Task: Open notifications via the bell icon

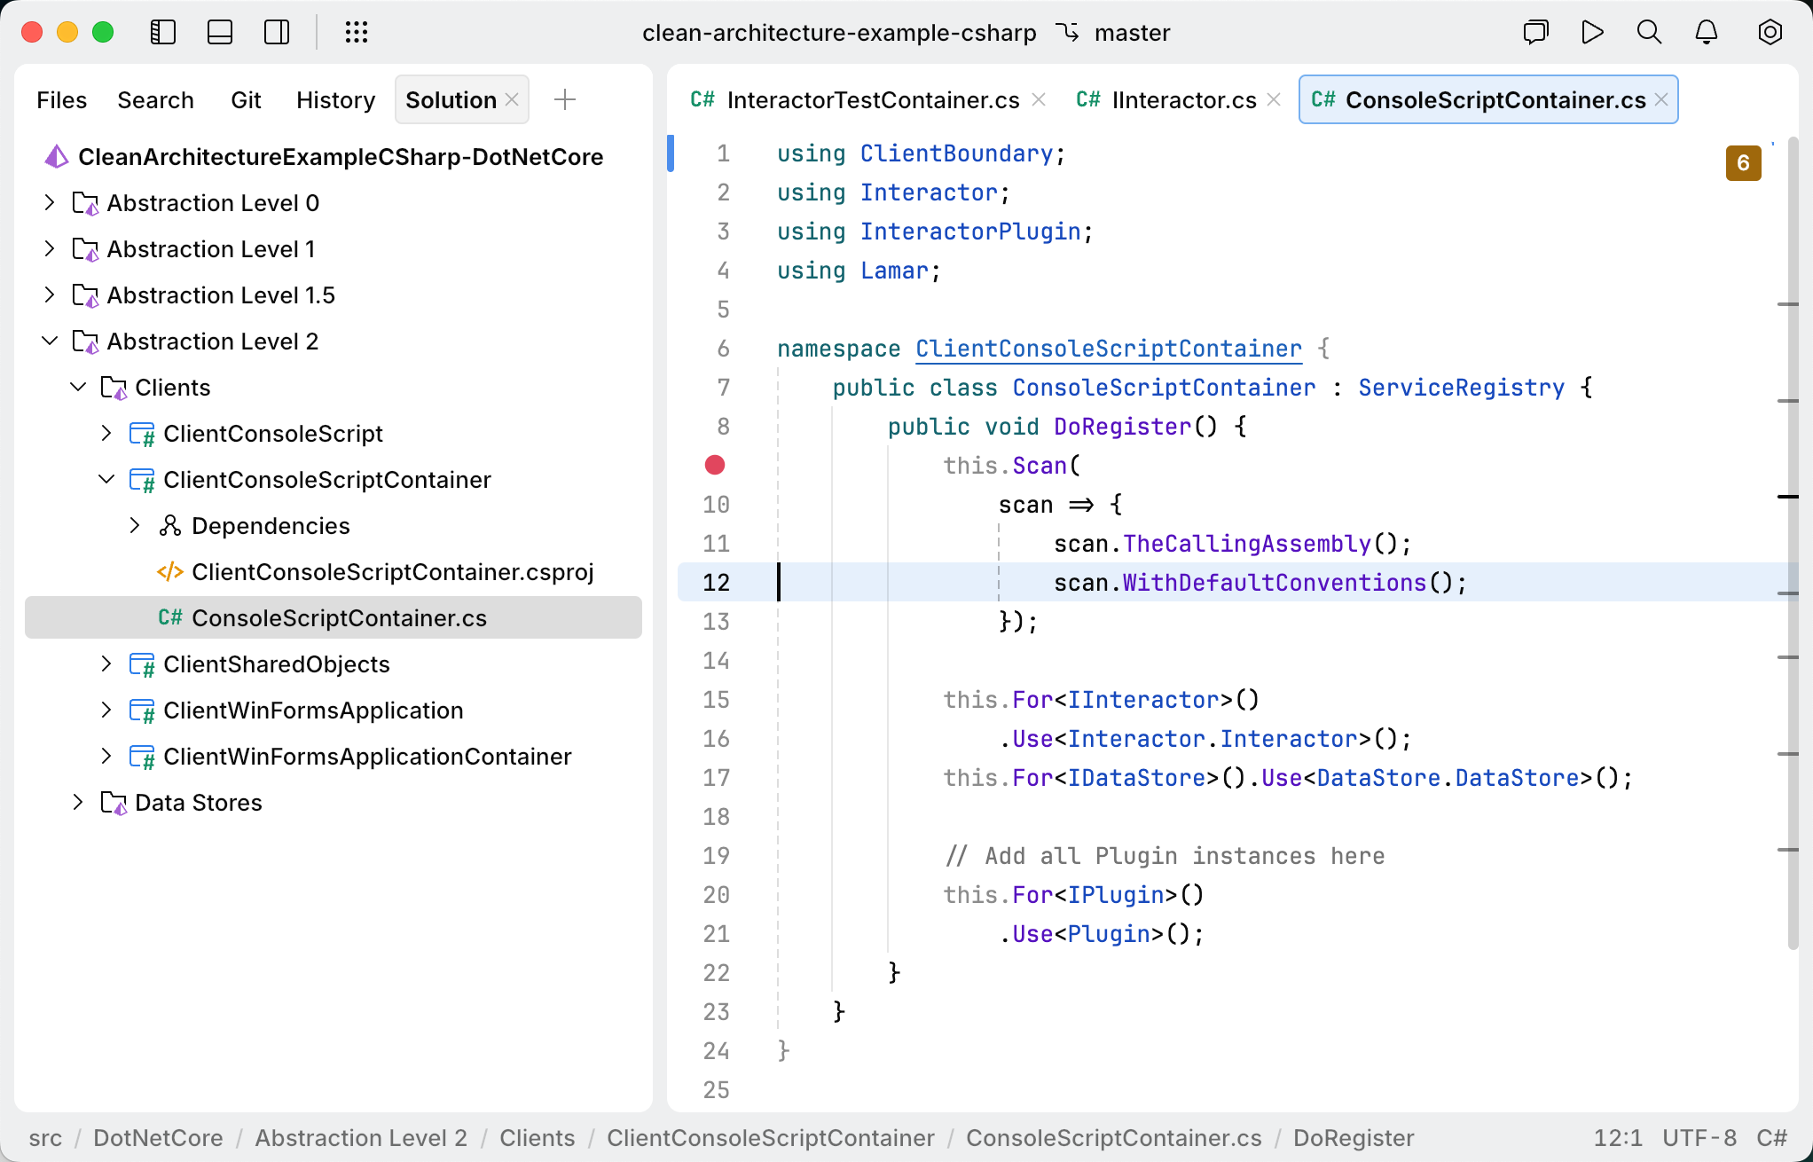Action: click(x=1706, y=32)
